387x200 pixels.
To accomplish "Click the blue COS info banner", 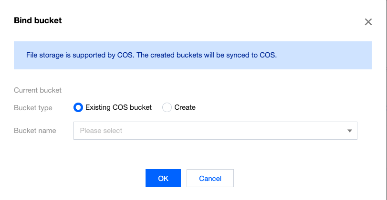I will click(x=324, y=55).
